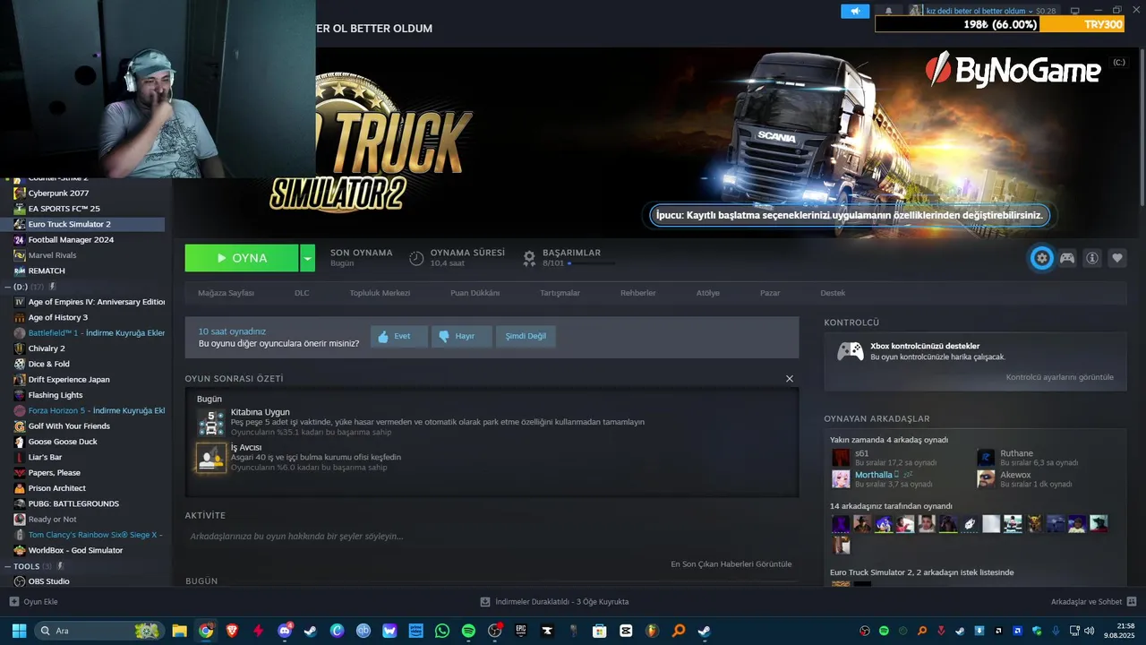Viewport: 1146px width, 645px height.
Task: Click the Başarımlar trophy gear icon
Action: [x=529, y=258]
